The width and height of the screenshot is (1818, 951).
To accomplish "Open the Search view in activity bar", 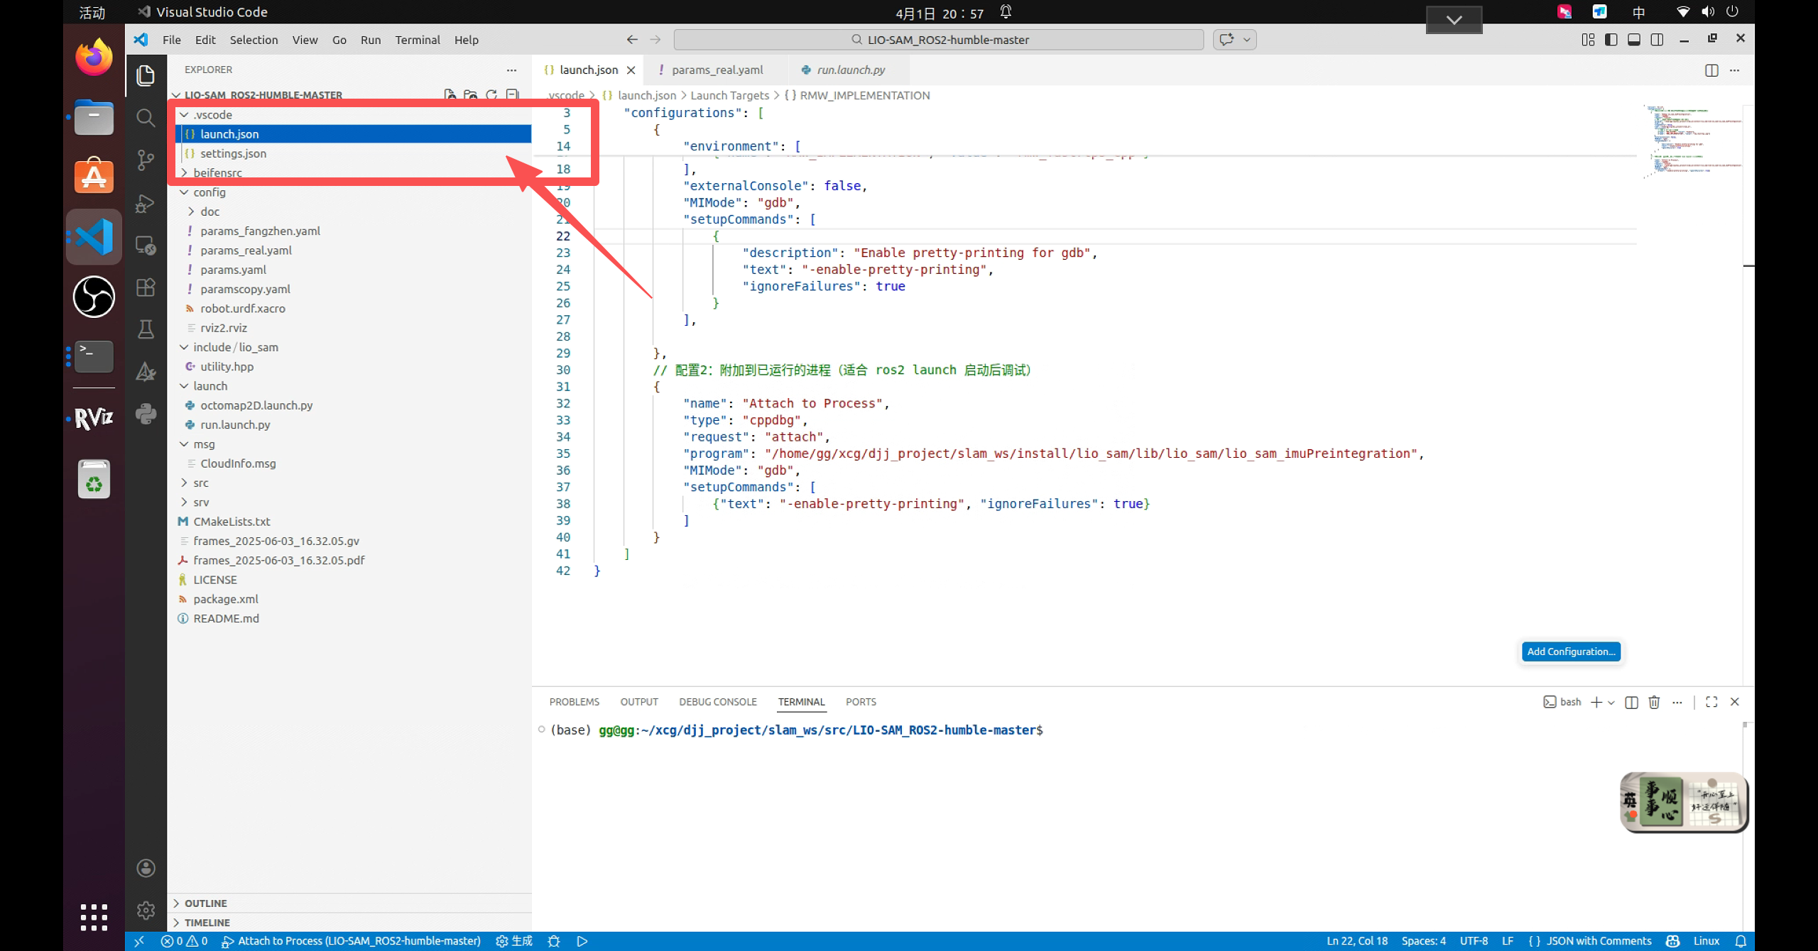I will 146,118.
